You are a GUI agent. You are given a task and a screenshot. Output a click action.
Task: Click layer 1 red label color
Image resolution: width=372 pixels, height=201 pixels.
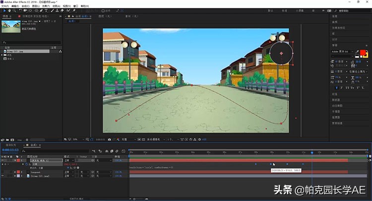(18, 160)
